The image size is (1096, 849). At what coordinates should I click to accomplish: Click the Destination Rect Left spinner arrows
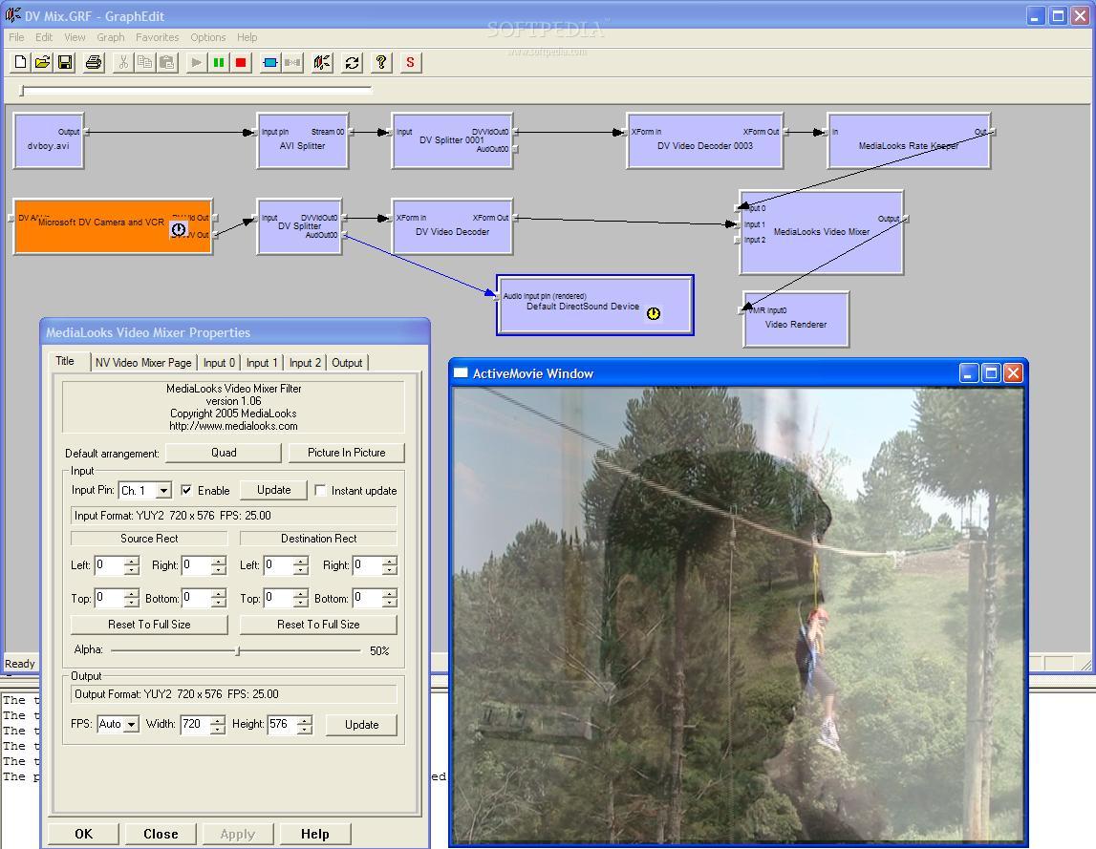pos(301,565)
